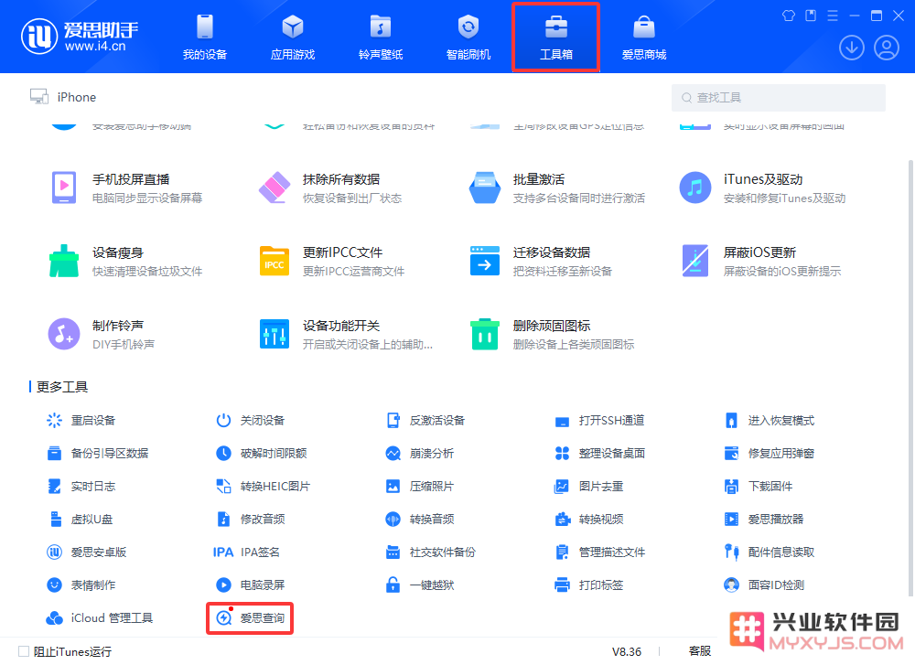Open IPA签名 tool

[247, 552]
